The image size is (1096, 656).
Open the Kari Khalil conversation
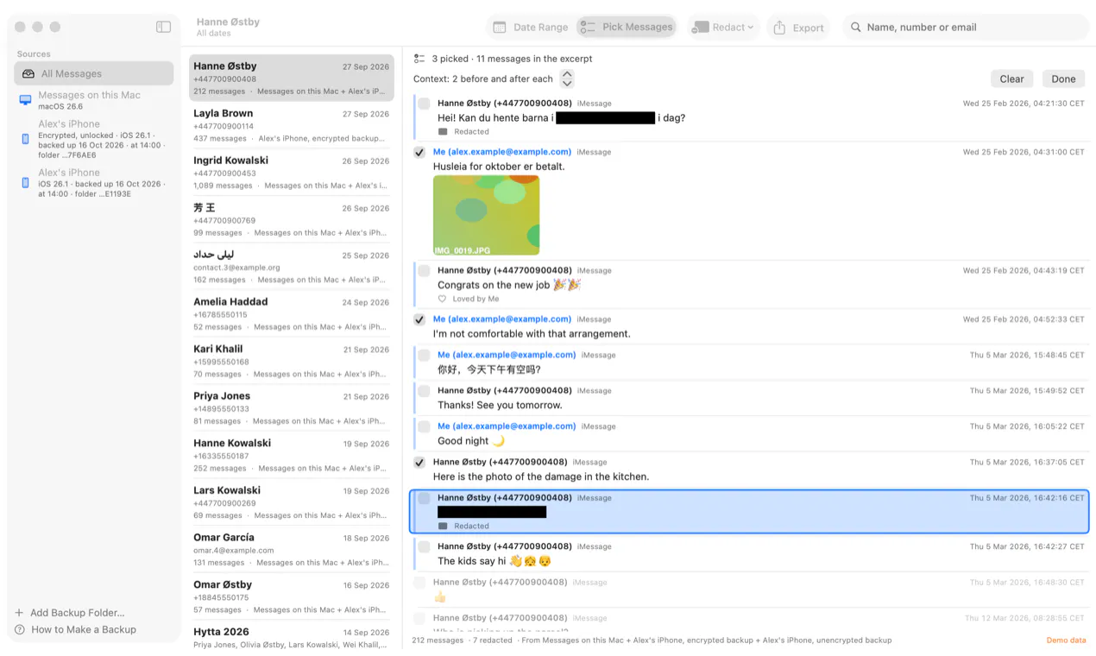coord(291,361)
